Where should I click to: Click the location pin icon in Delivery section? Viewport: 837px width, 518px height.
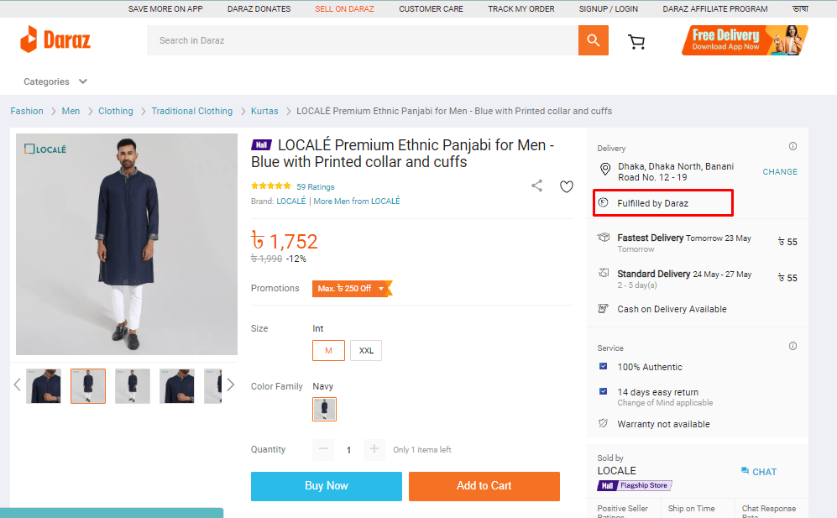pyautogui.click(x=605, y=170)
